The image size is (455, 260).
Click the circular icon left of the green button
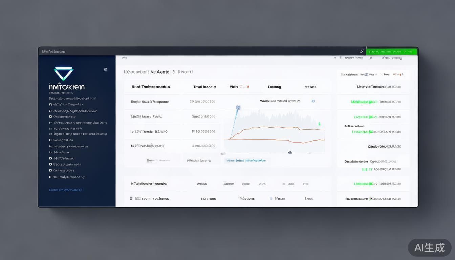361,52
